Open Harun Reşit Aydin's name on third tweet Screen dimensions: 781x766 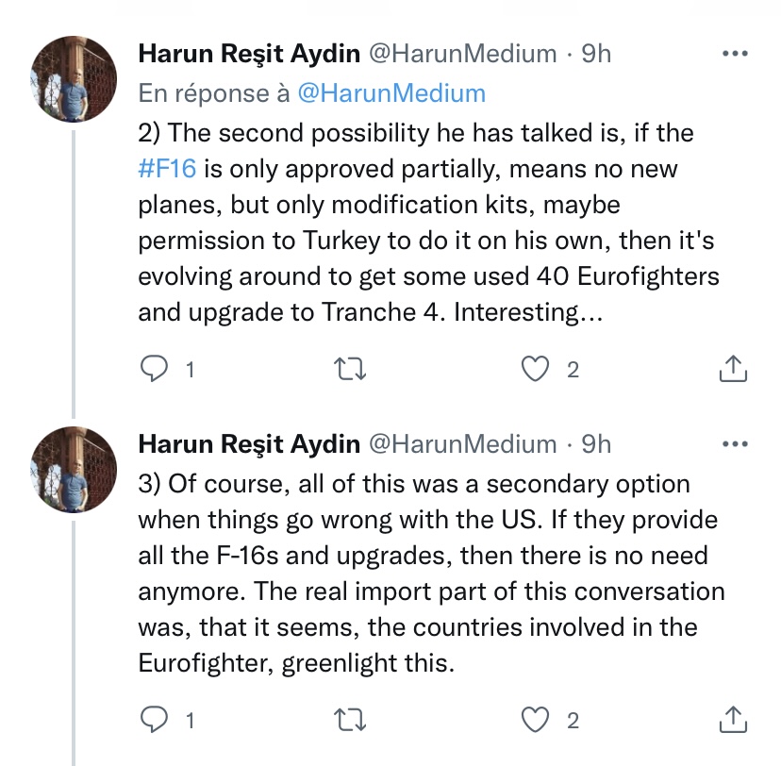249,442
